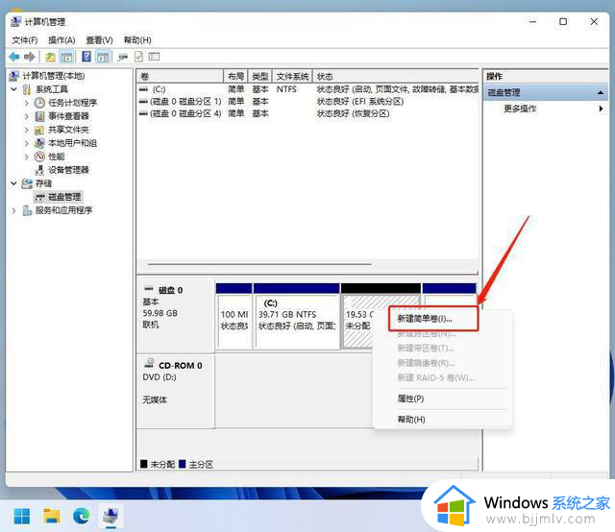Click the Up one level folder icon

(x=50, y=57)
